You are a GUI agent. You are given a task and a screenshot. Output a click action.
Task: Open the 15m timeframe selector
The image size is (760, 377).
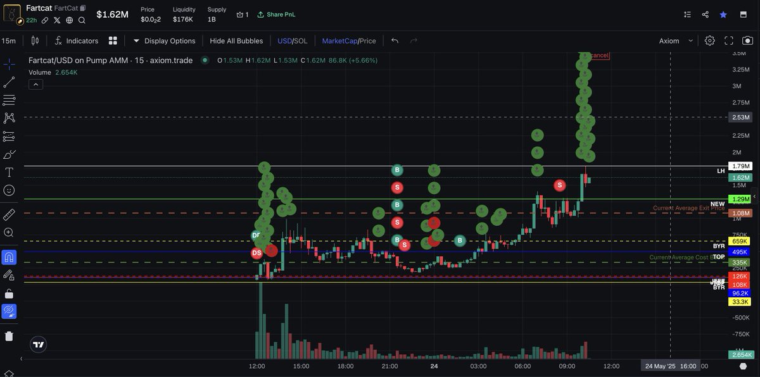[9, 40]
